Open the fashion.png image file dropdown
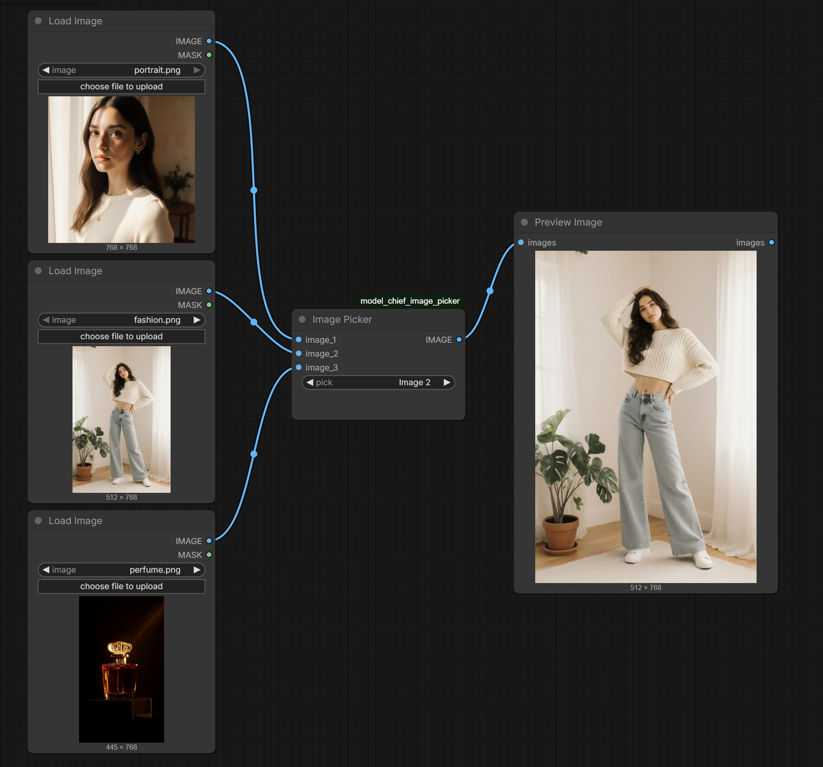 tap(121, 320)
